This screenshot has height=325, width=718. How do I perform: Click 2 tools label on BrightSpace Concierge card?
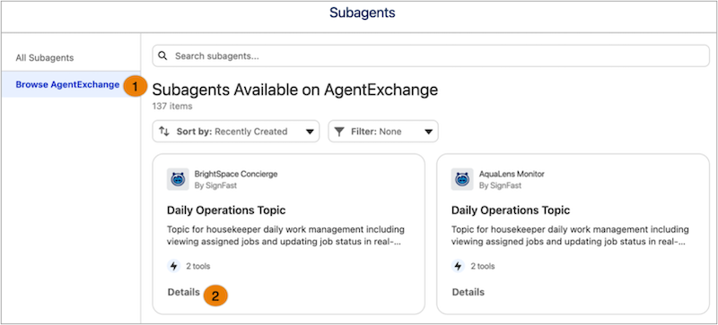197,266
